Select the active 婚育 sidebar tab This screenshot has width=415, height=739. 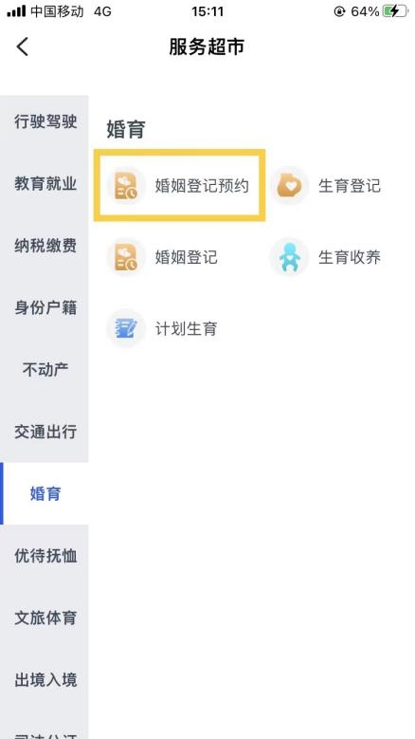tap(45, 493)
